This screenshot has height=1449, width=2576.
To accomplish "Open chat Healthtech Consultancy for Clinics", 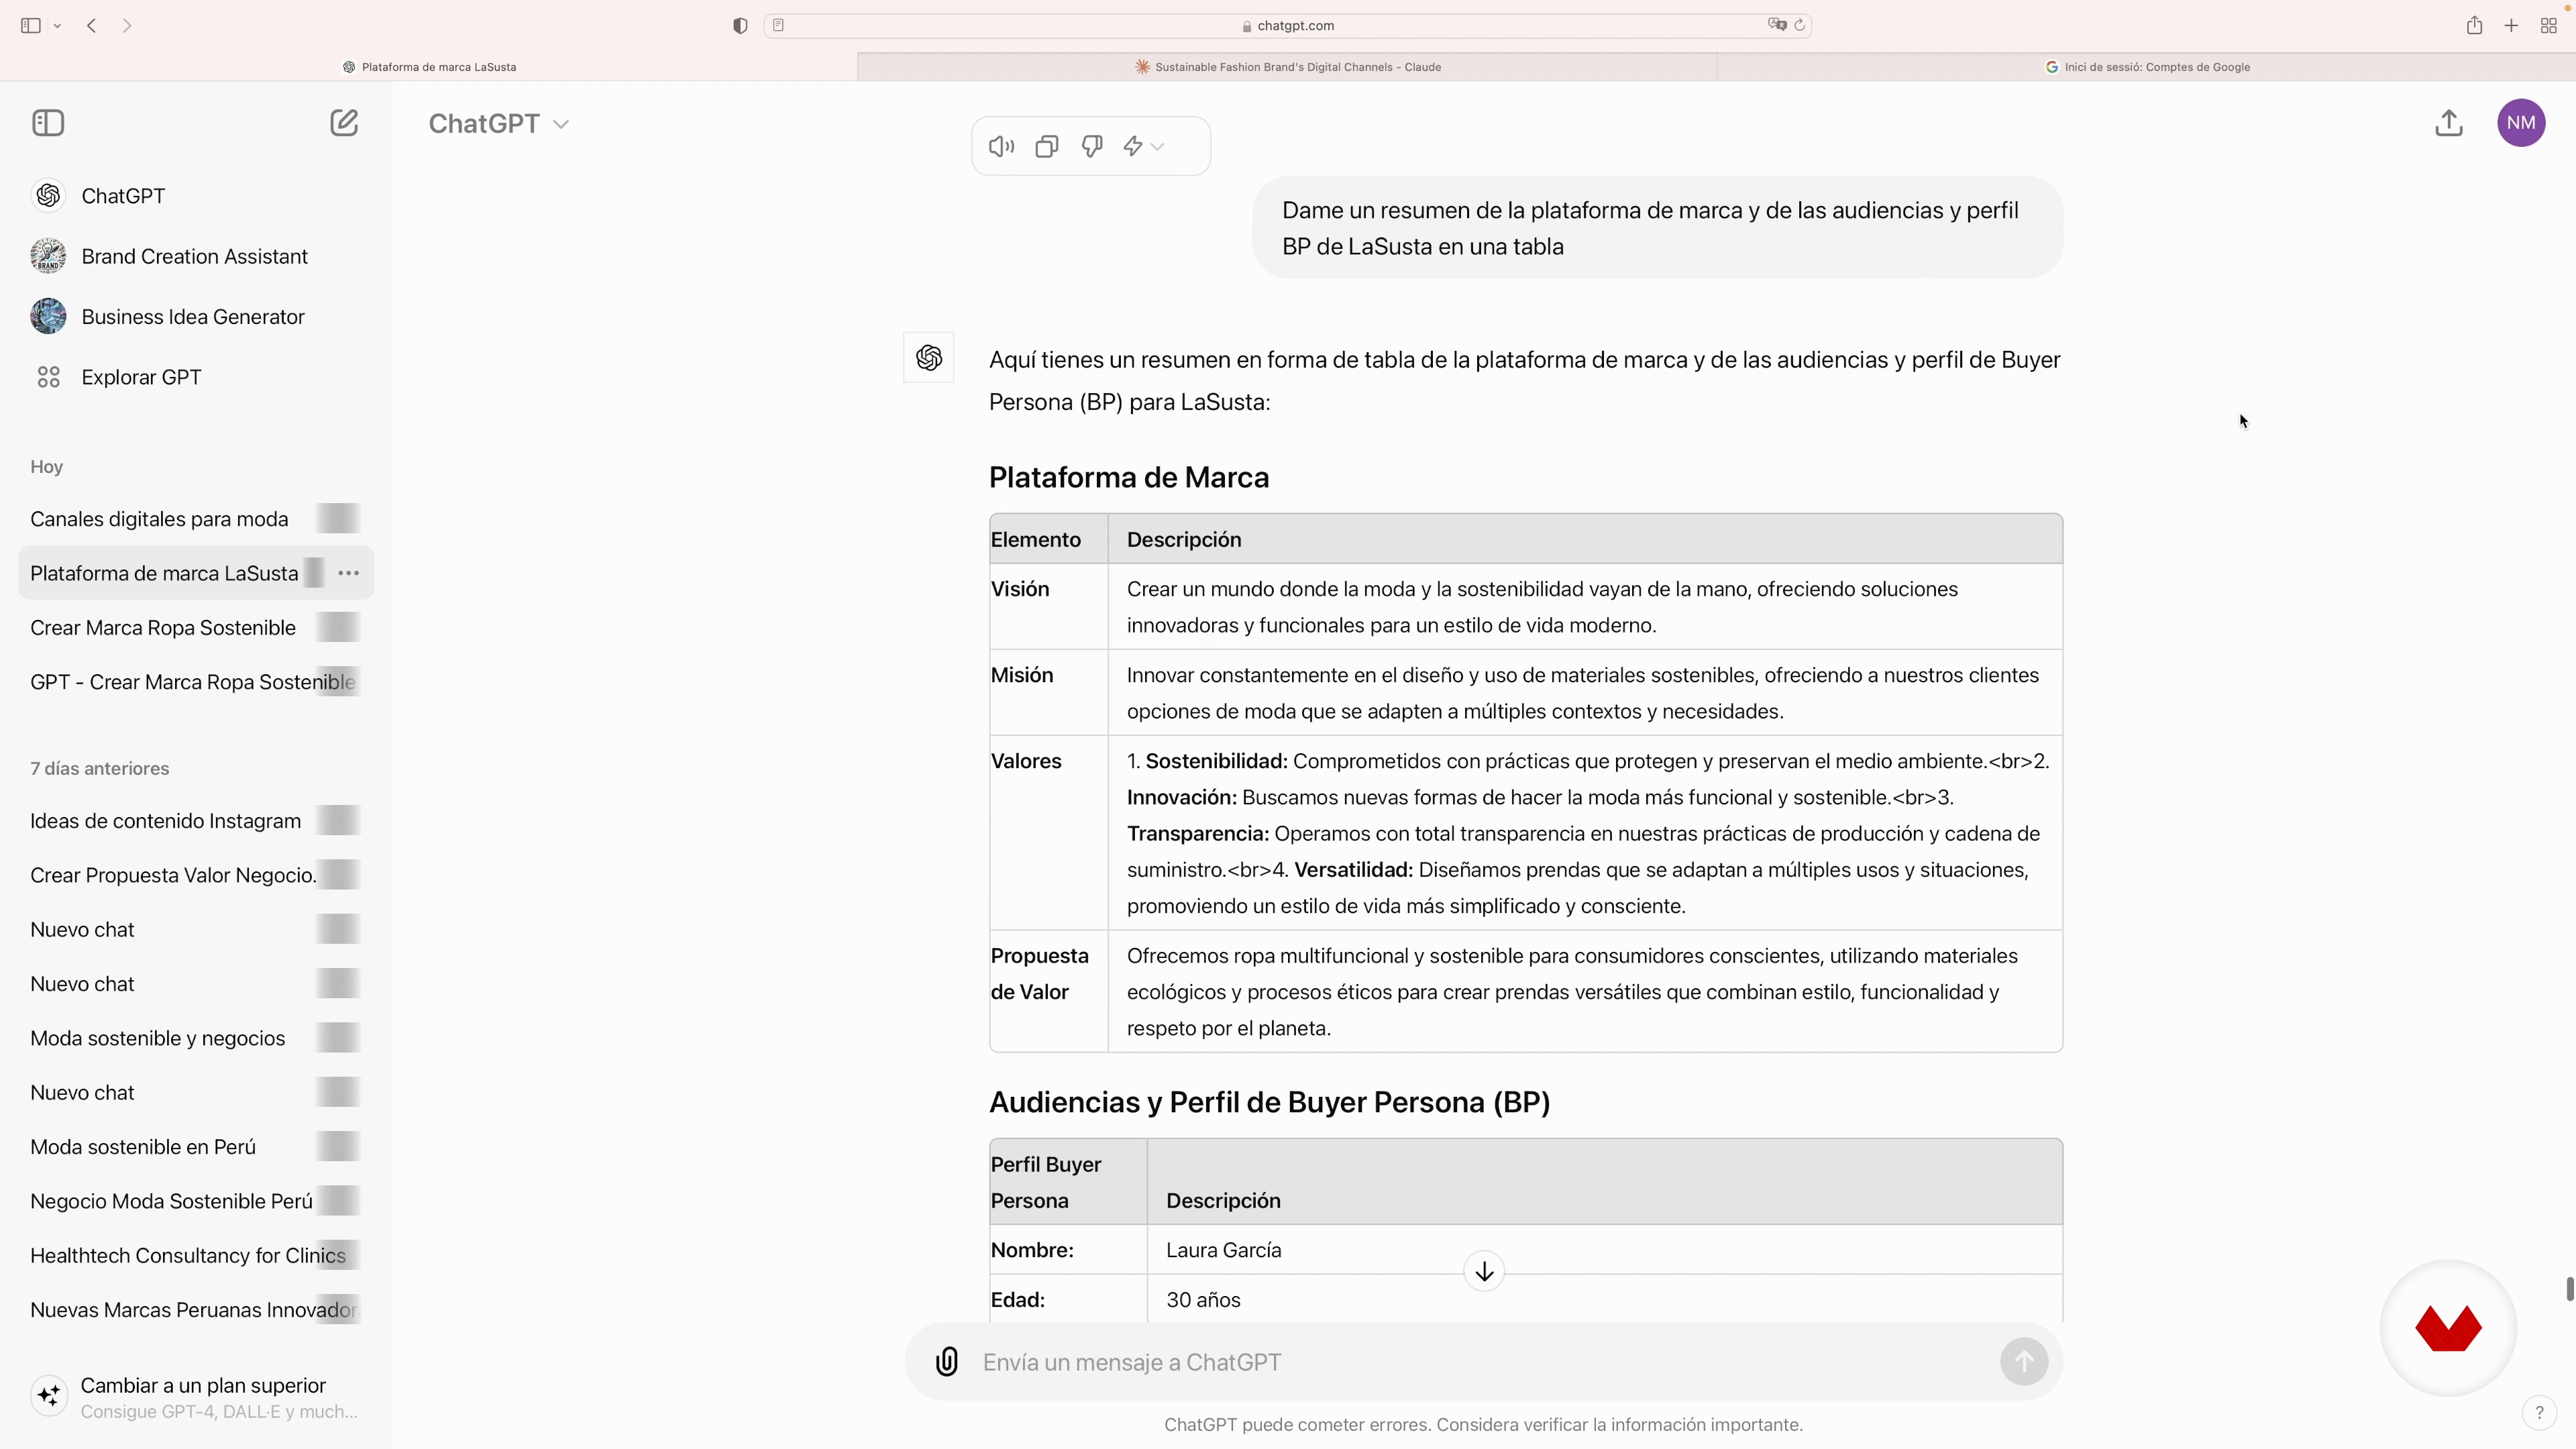I will click(x=196, y=1256).
